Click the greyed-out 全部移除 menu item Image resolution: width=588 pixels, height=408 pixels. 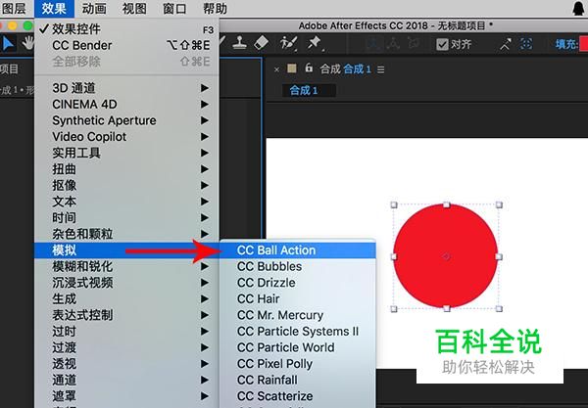(126, 62)
